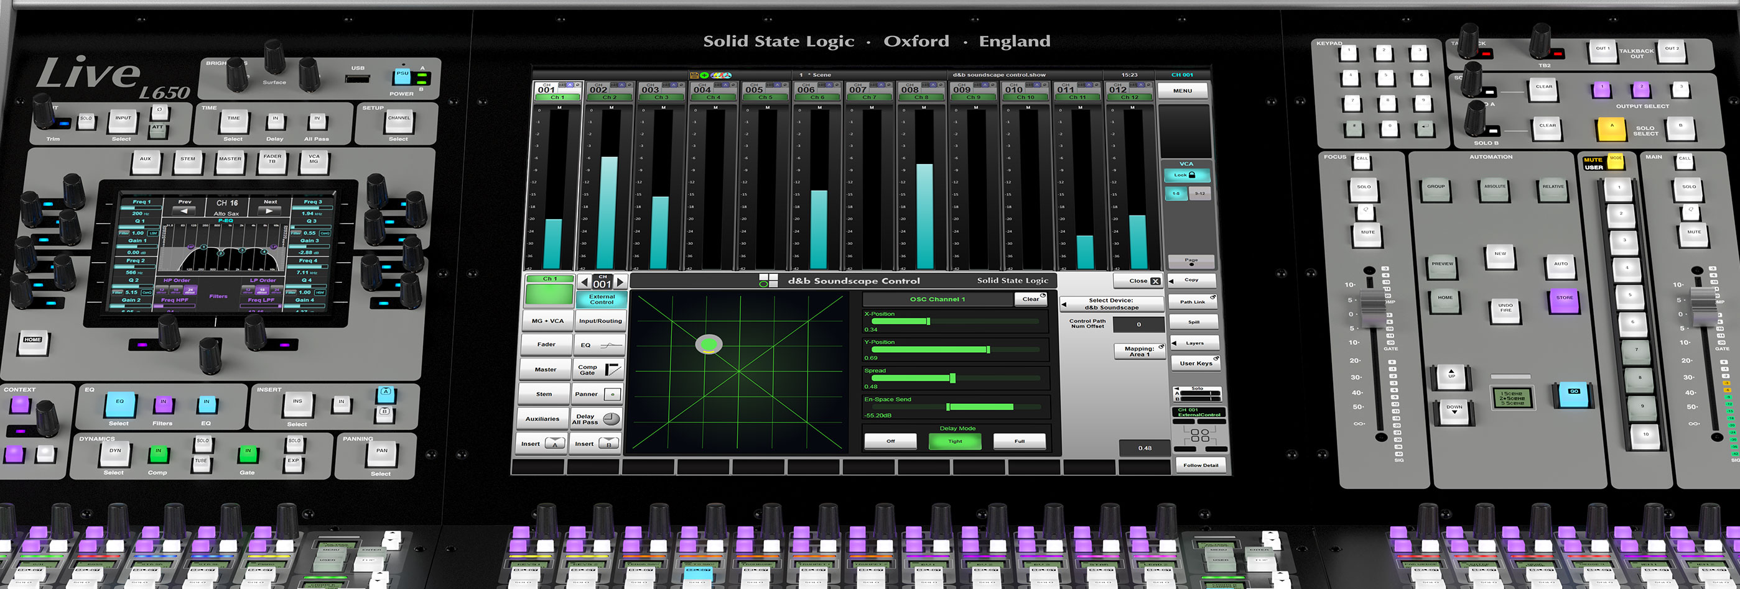Switch the VCA bank to 9-12

(1199, 194)
